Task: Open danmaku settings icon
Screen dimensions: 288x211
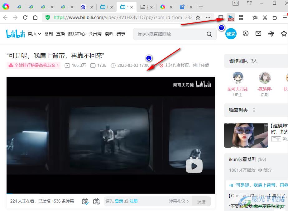Action: tap(96, 201)
